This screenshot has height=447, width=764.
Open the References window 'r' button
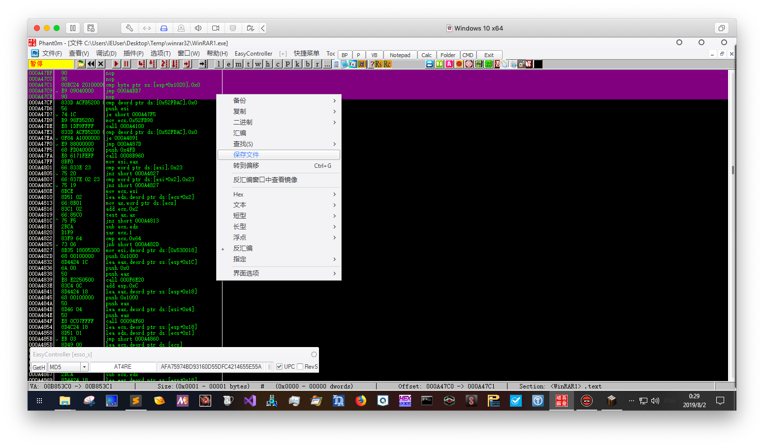click(317, 64)
